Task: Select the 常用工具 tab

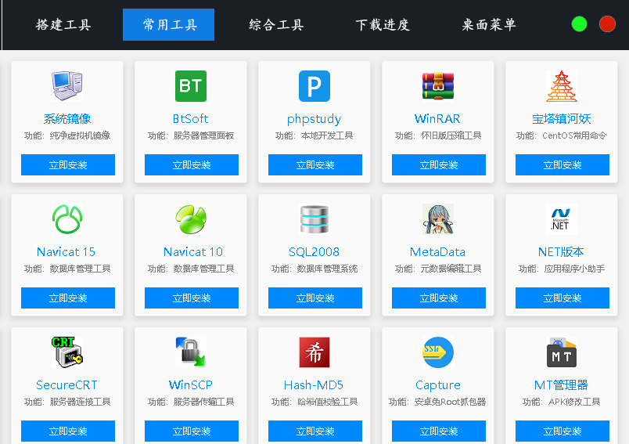Action: point(168,24)
